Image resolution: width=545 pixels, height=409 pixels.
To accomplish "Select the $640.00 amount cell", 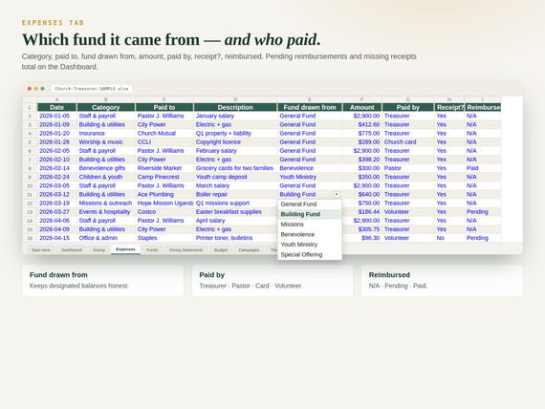I will [361, 194].
